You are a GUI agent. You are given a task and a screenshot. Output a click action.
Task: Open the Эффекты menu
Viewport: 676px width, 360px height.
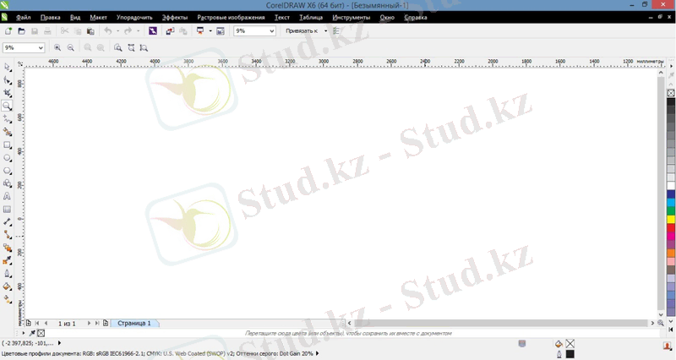point(175,18)
